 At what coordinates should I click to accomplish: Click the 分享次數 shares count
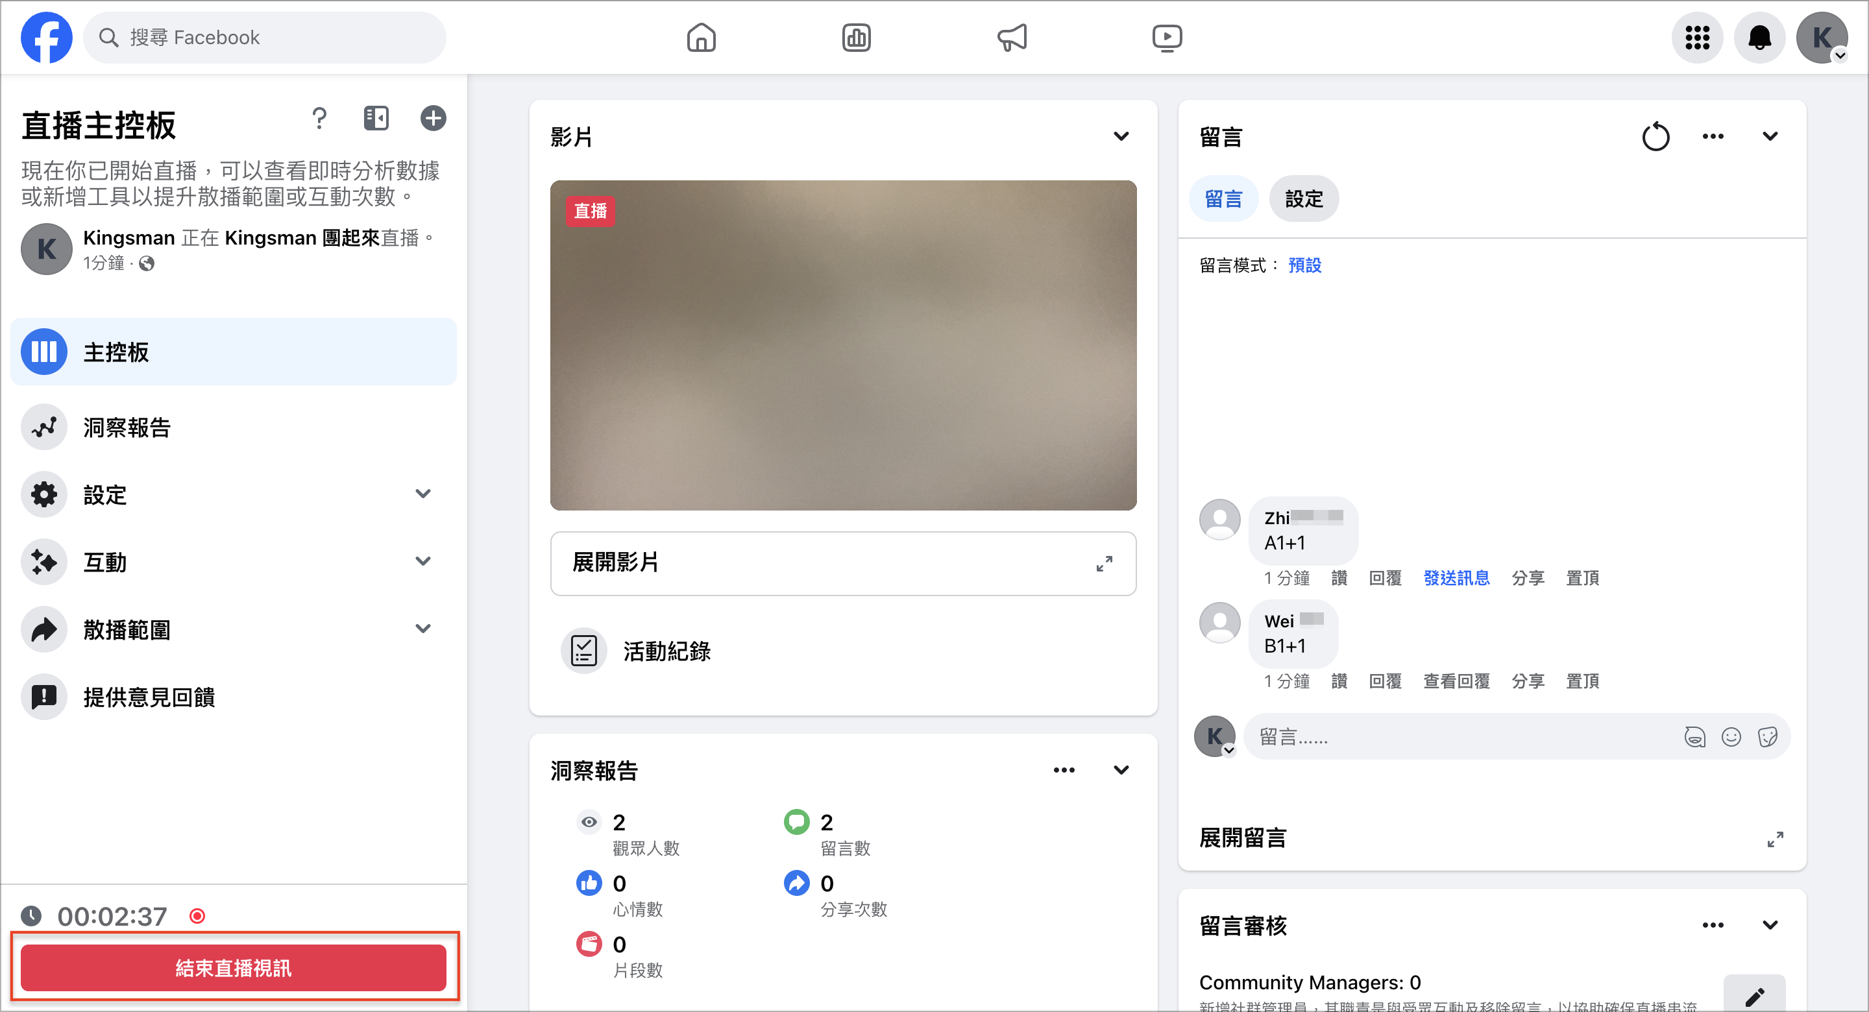click(836, 895)
